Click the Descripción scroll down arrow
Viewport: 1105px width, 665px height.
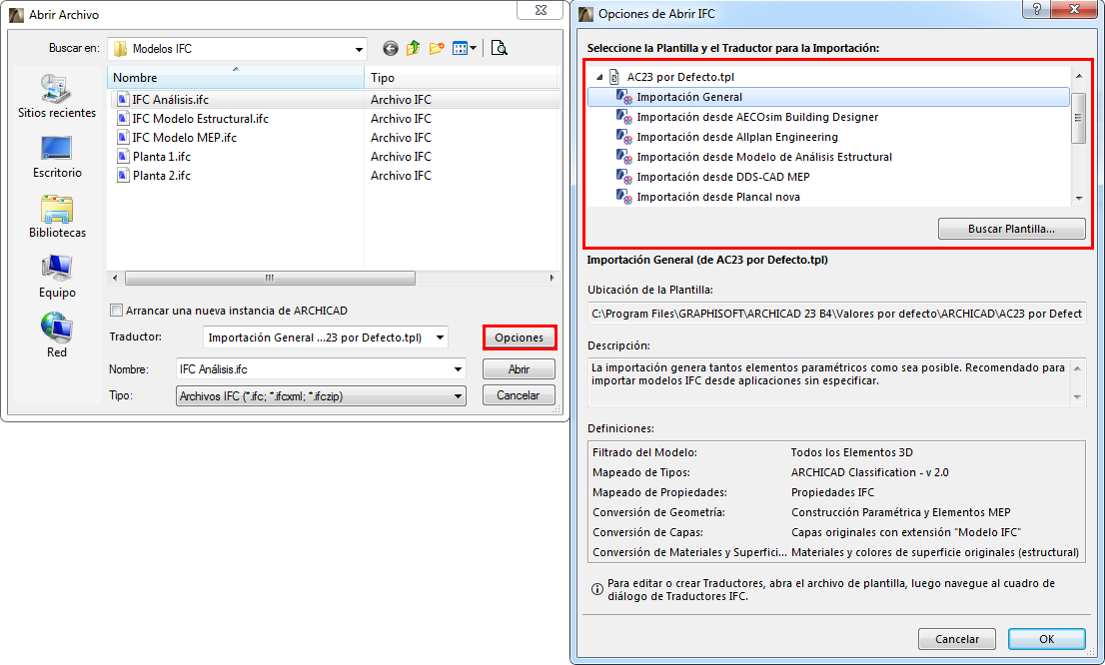tap(1077, 397)
